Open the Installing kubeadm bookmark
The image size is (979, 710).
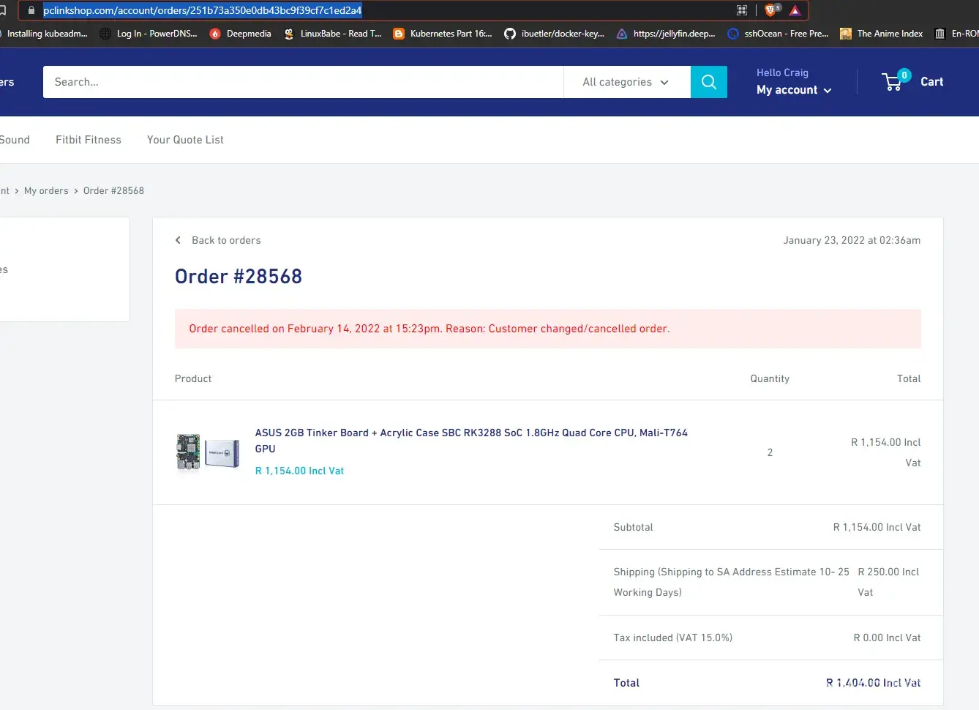(x=44, y=34)
